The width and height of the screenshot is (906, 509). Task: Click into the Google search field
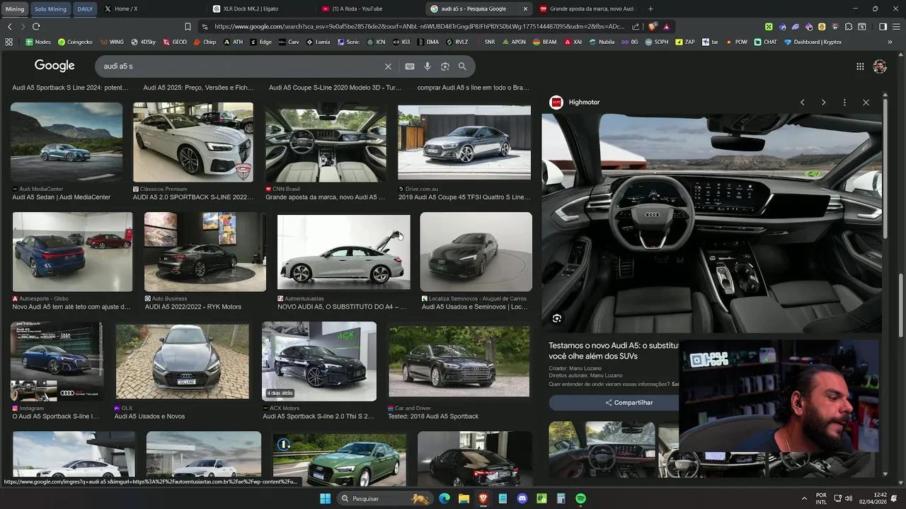click(x=241, y=66)
